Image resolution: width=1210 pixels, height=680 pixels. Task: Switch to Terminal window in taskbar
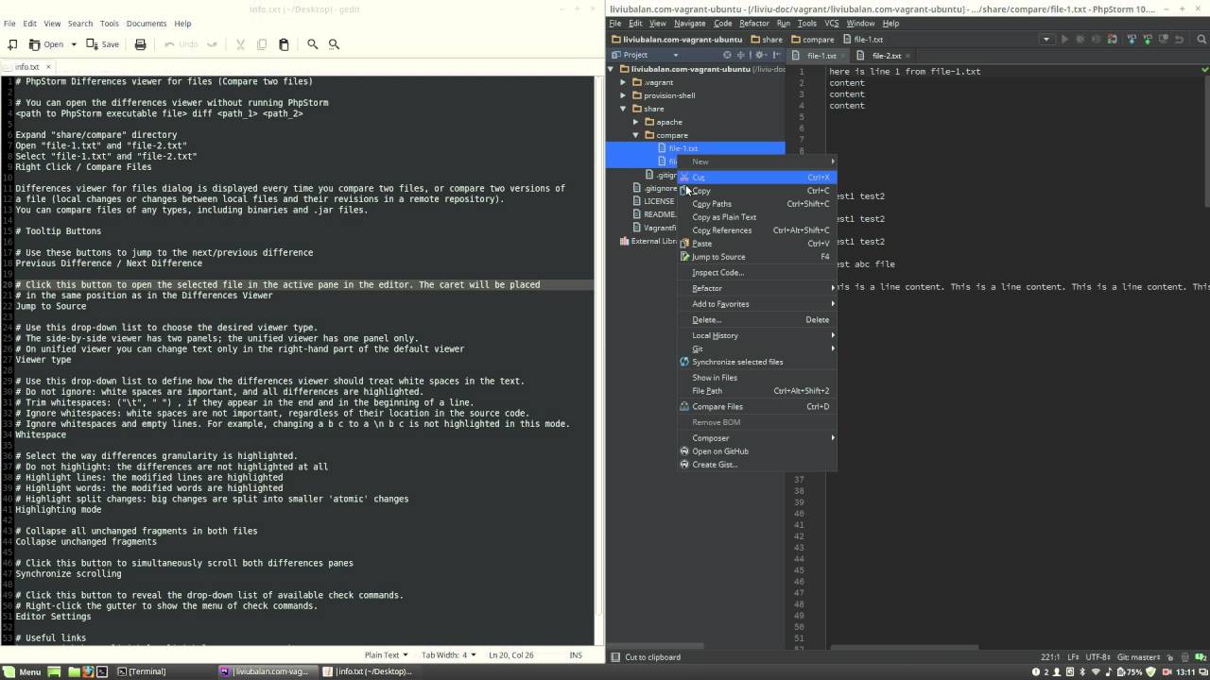click(142, 671)
